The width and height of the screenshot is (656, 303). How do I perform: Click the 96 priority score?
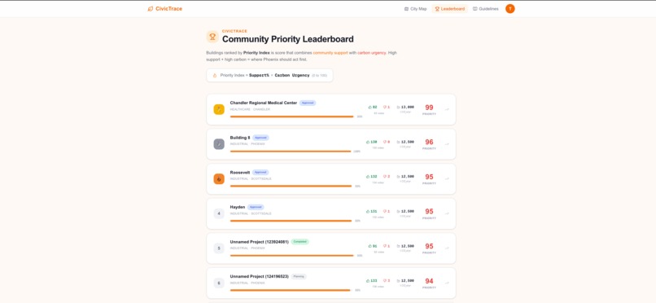click(429, 143)
